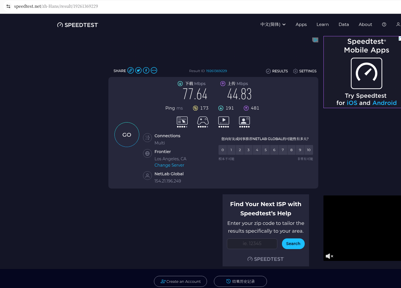This screenshot has width=401, height=288.
Task: Open site info icon in address bar
Action: coord(8,6)
